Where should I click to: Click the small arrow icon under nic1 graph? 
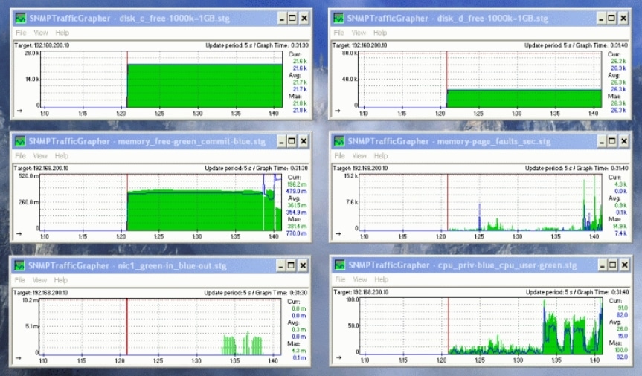tap(19, 358)
